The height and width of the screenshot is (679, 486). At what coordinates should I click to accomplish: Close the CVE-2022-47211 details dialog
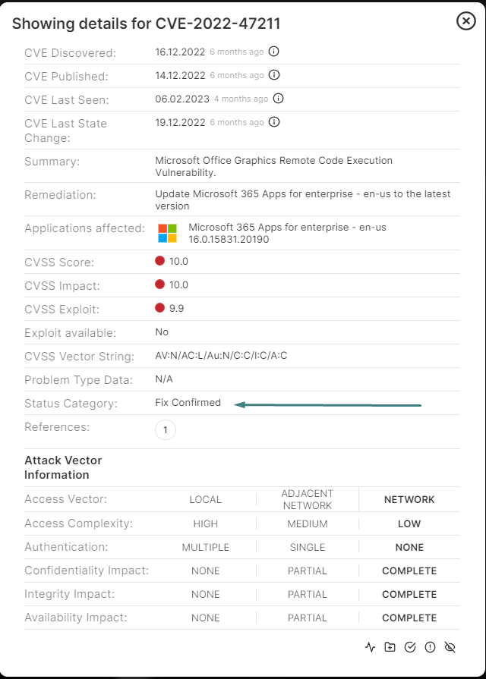(x=466, y=20)
